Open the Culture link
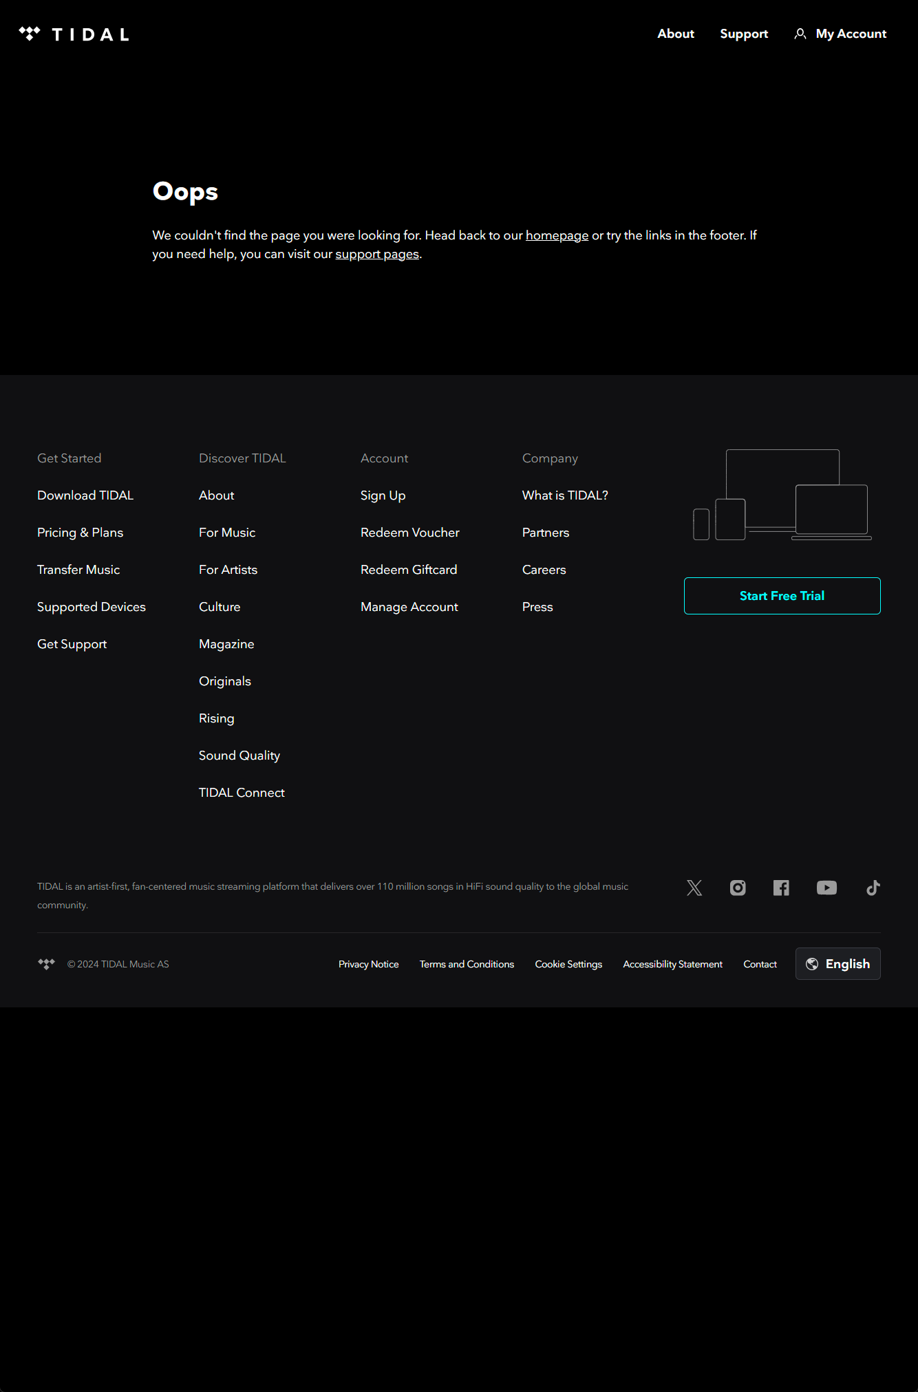Screen dimensions: 918x1392 220,607
